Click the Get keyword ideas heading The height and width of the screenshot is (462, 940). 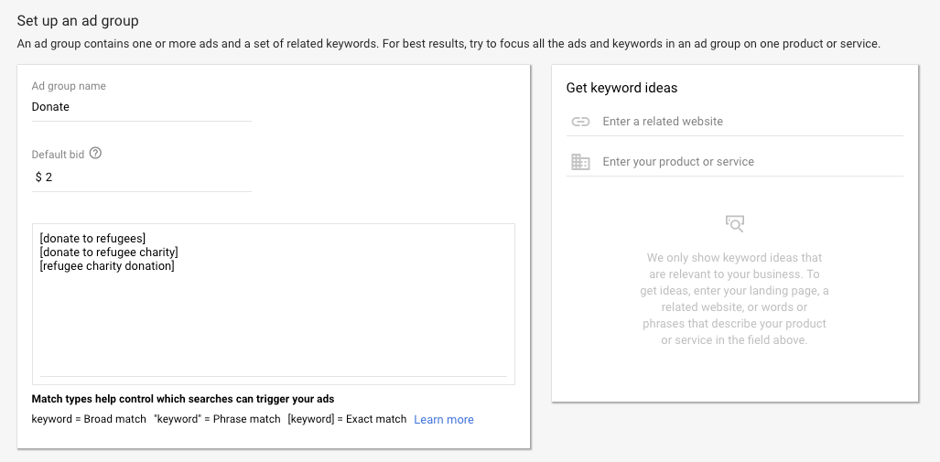click(621, 88)
